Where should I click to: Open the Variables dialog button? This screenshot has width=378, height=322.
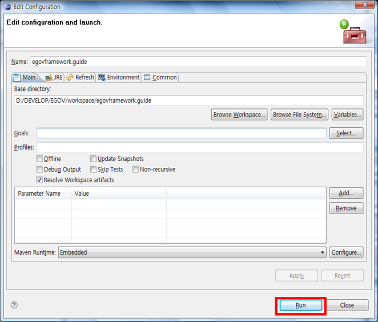pyautogui.click(x=347, y=115)
